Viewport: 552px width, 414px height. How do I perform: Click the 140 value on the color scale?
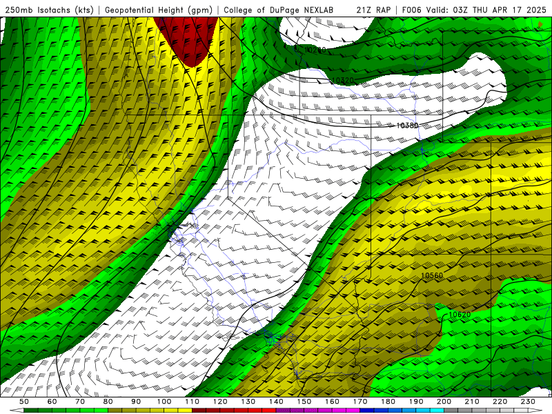click(x=277, y=402)
